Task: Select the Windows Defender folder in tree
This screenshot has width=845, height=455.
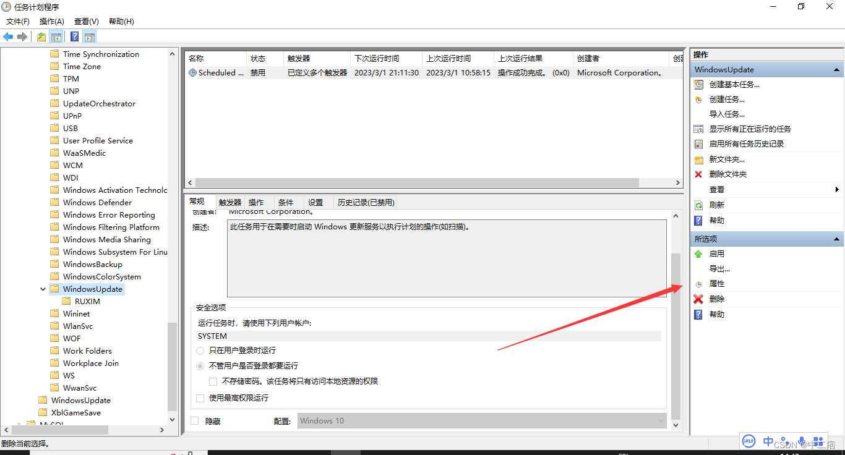Action: pos(97,203)
